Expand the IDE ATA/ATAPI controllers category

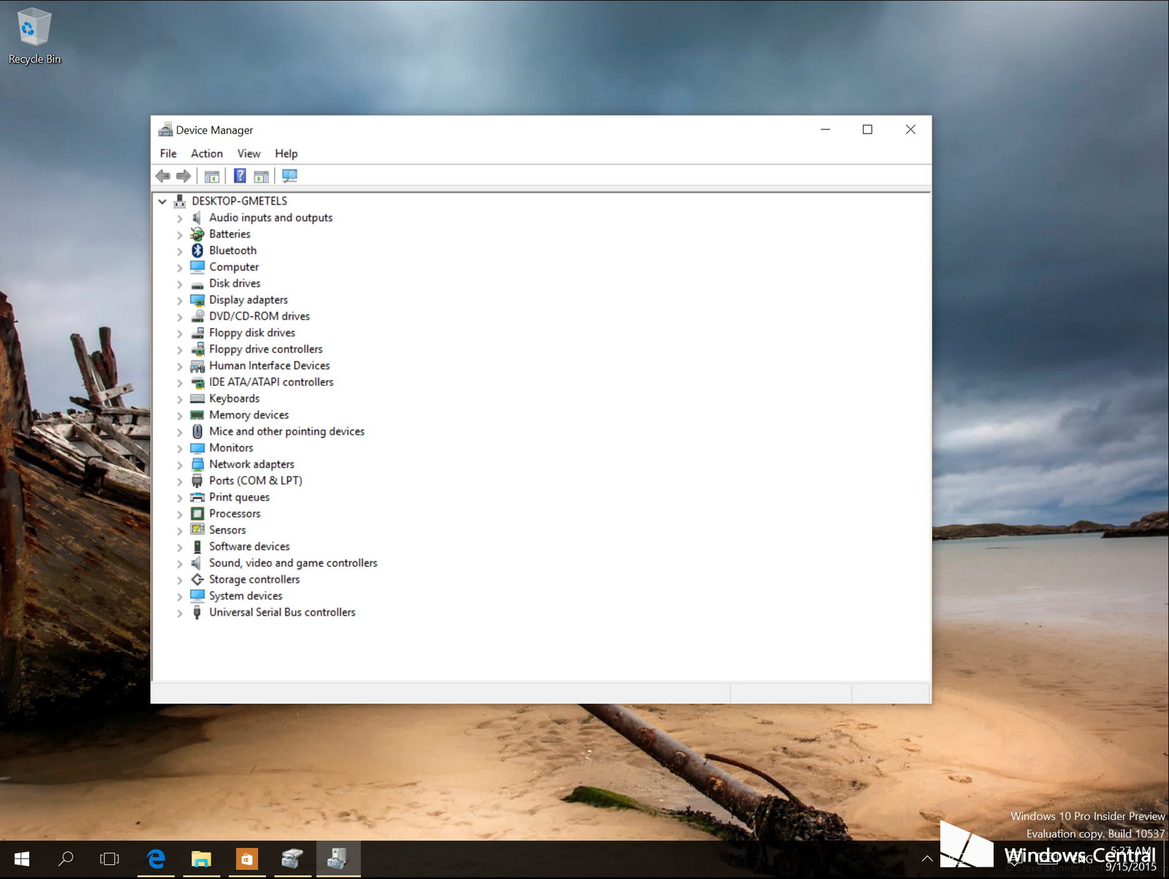pyautogui.click(x=180, y=382)
